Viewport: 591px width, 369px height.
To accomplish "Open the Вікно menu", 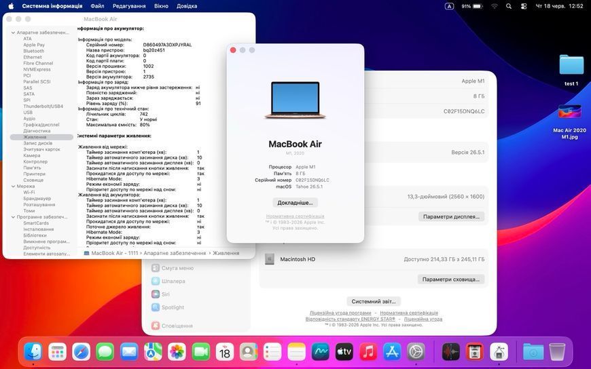I will pos(161,6).
